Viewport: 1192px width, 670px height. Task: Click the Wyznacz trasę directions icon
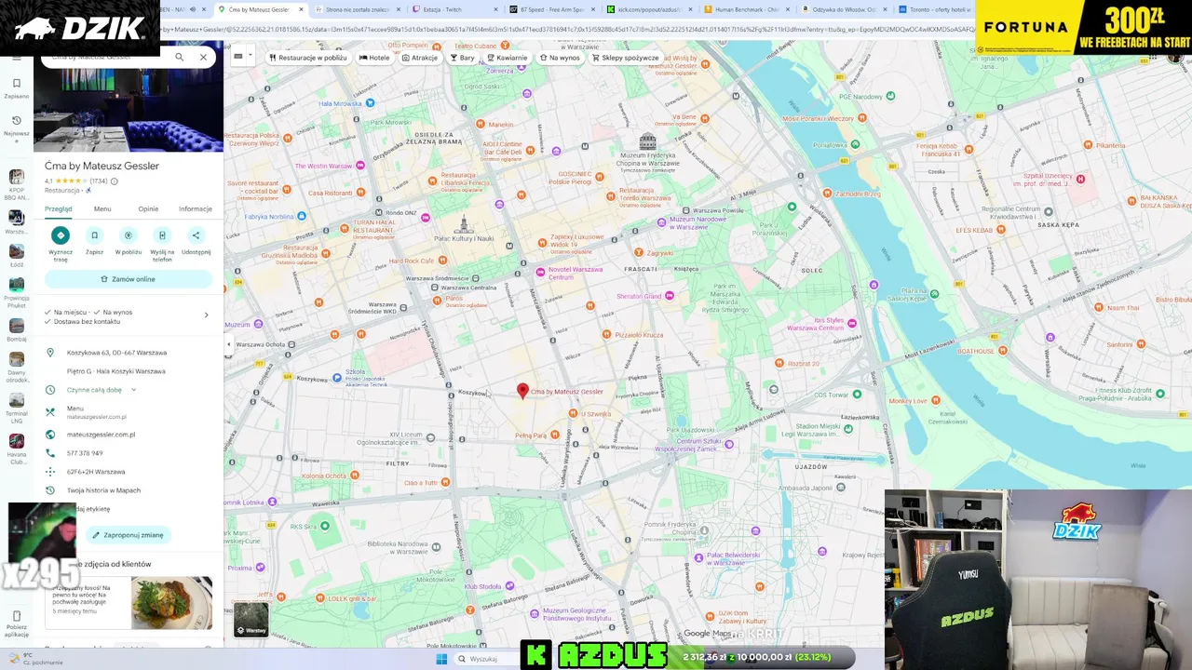point(61,235)
